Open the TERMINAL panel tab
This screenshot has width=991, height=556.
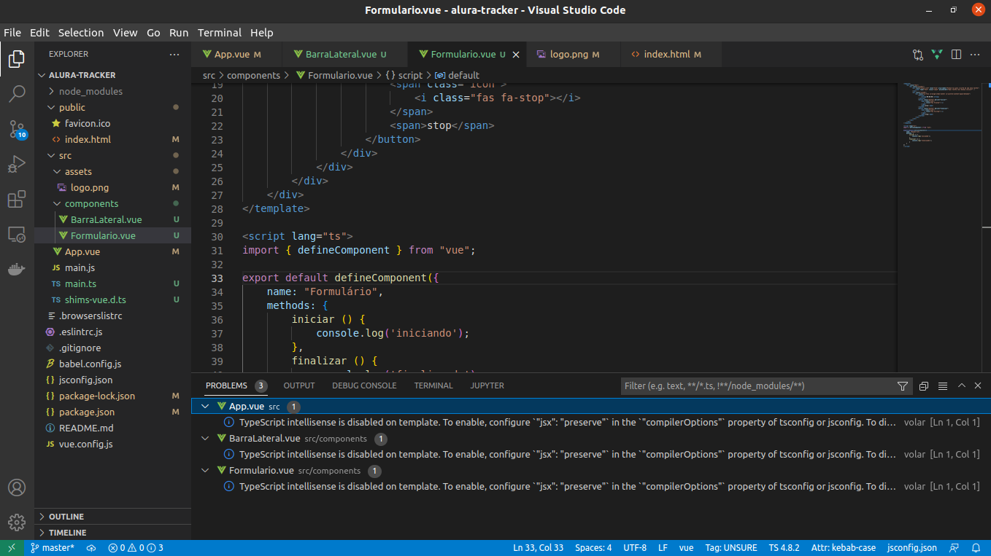(433, 385)
